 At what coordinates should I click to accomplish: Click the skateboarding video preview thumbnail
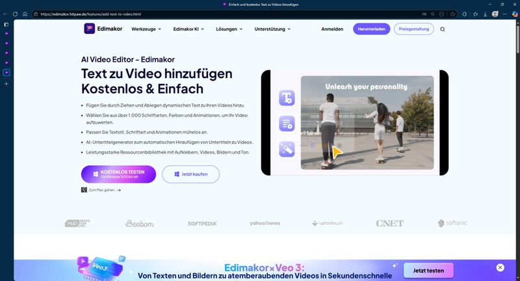point(367,123)
